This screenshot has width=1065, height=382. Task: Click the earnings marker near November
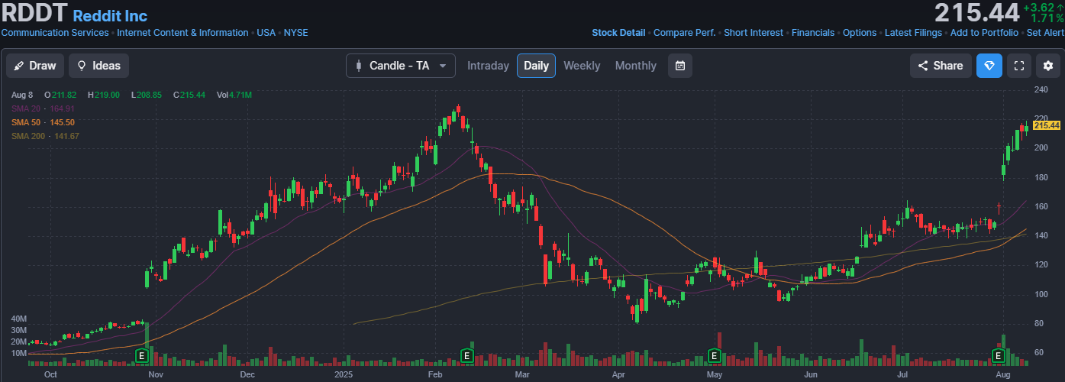(x=141, y=355)
